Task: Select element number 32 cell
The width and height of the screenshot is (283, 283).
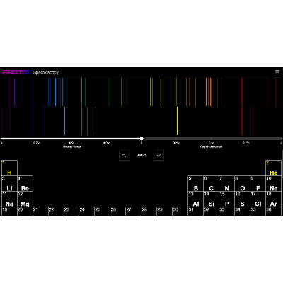Action: [211, 212]
